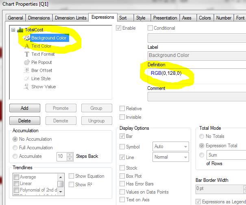Viewport: 246px width, 205px height.
Task: Click the Background Color palette icon
Action: [x=26, y=38]
